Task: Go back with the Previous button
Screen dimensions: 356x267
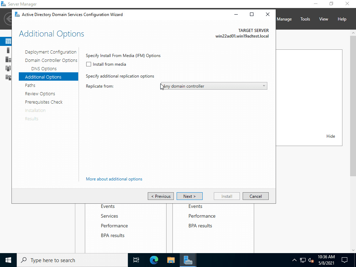Action: pyautogui.click(x=161, y=196)
